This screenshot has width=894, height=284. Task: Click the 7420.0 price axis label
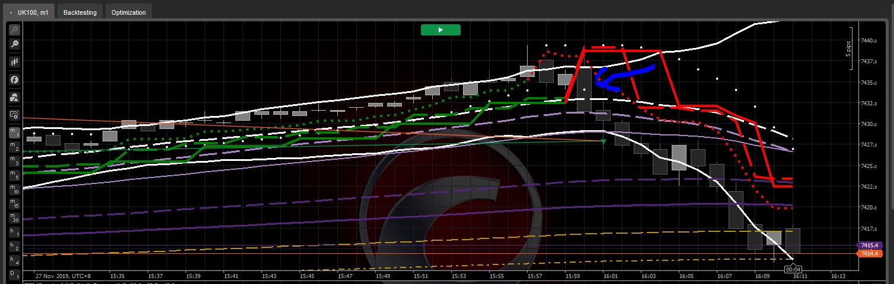pos(869,208)
